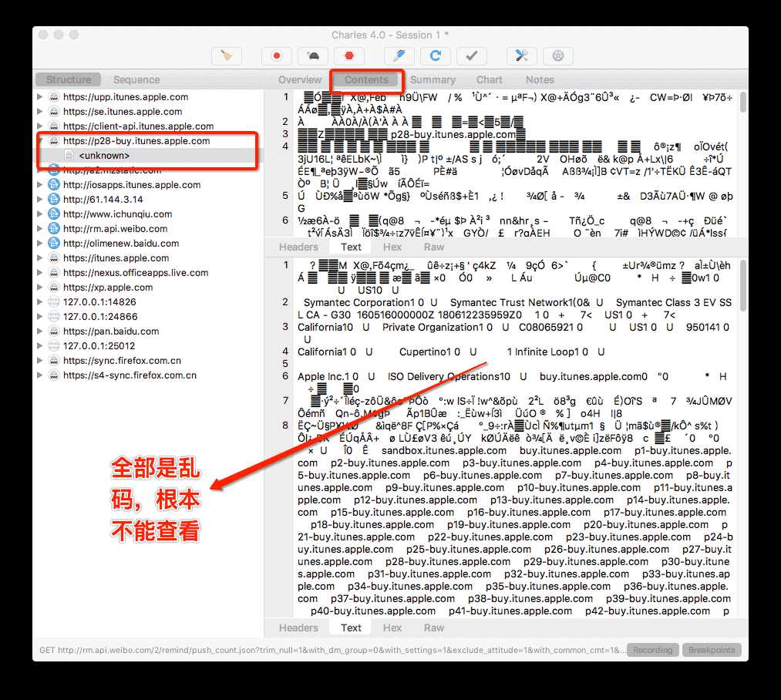This screenshot has height=700, width=781.
Task: Open compose with the blue pen icon
Action: 399,56
